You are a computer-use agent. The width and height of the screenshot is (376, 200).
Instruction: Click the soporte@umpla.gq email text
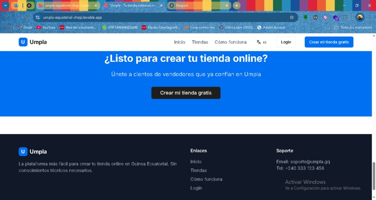point(310,162)
